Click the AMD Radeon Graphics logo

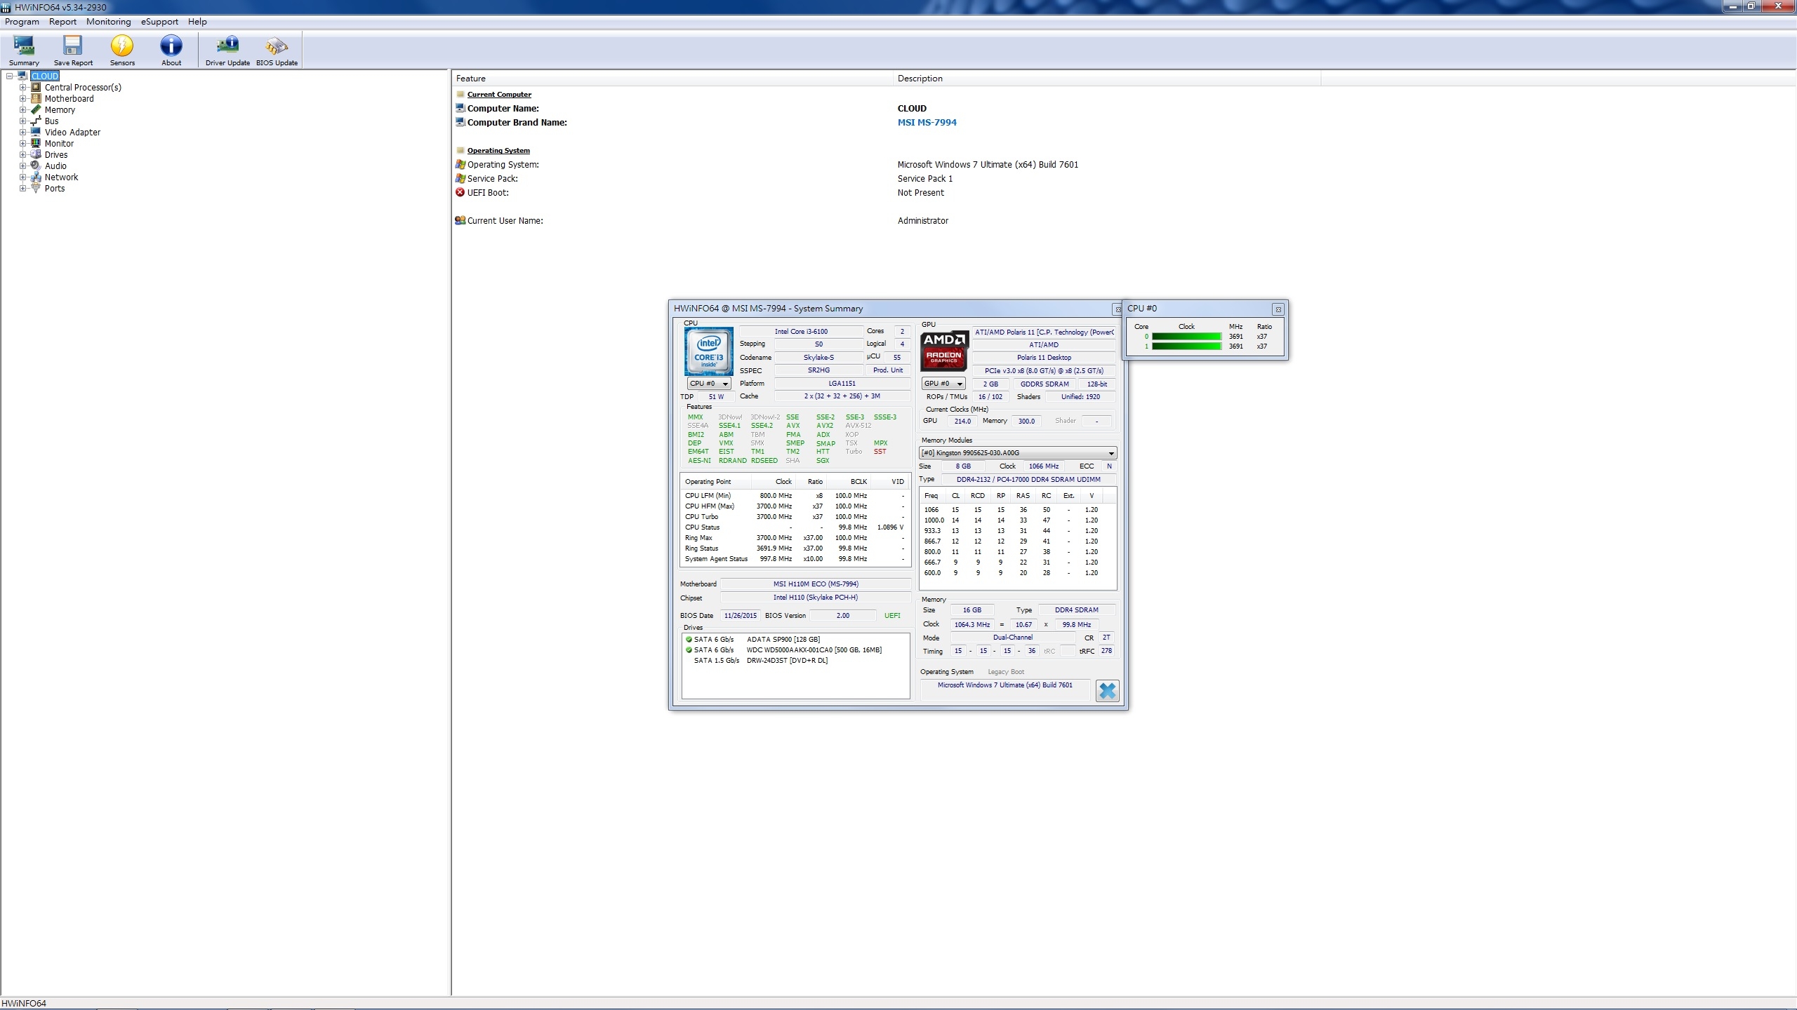pyautogui.click(x=944, y=349)
